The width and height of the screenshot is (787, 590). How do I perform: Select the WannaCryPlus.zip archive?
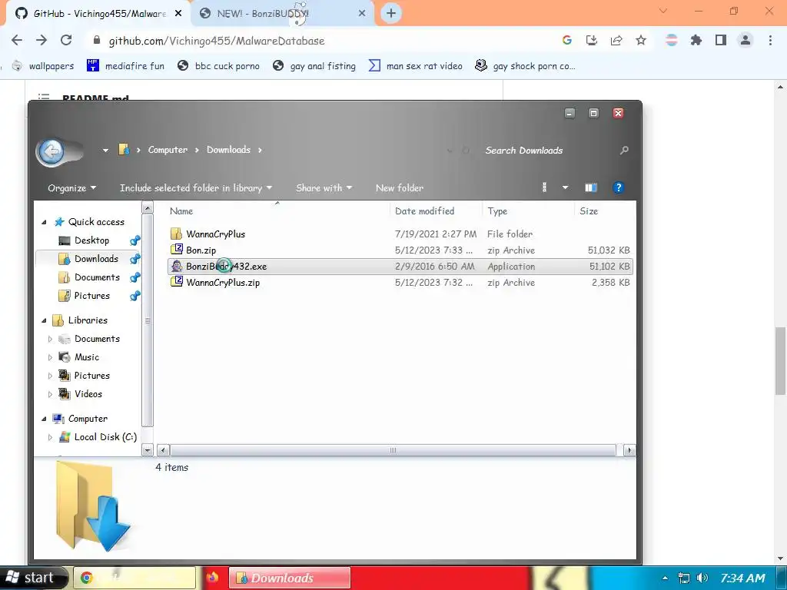(400, 283)
